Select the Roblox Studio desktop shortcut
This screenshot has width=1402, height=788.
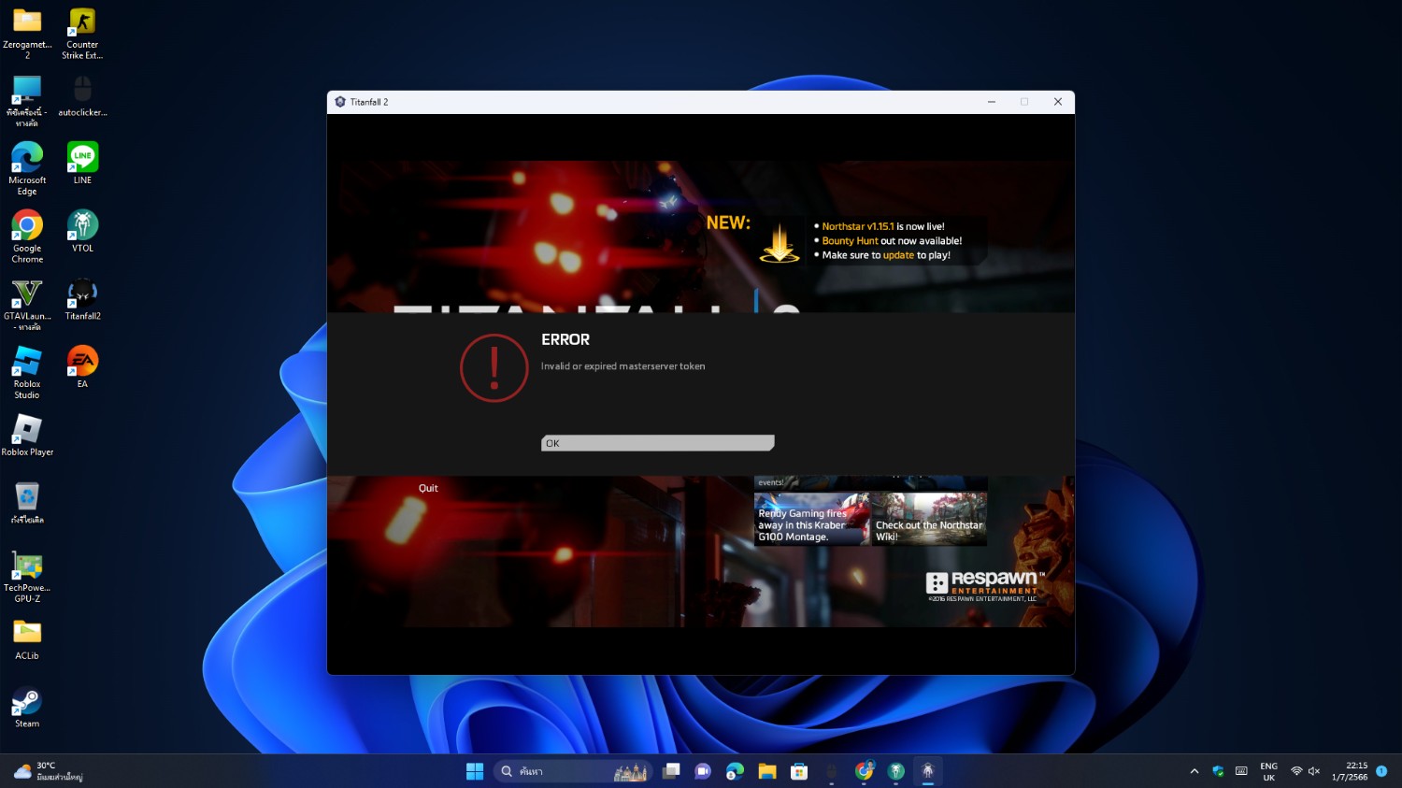27,373
